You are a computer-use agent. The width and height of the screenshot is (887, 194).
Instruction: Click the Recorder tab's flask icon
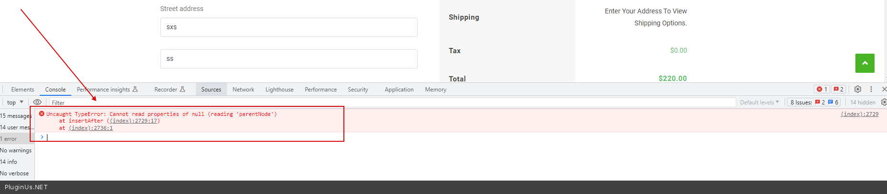182,89
